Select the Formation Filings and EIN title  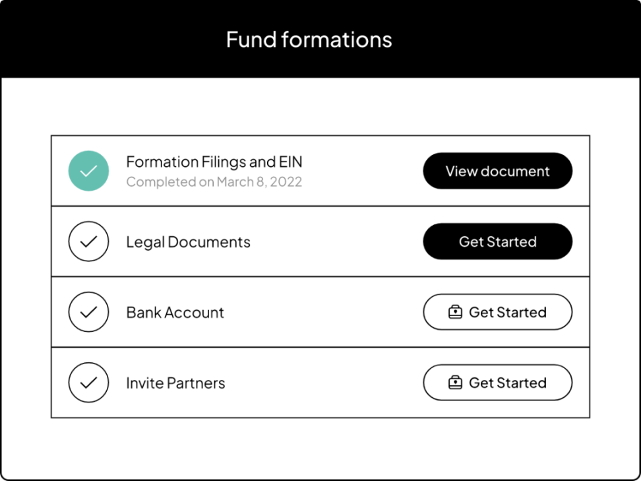[214, 162]
